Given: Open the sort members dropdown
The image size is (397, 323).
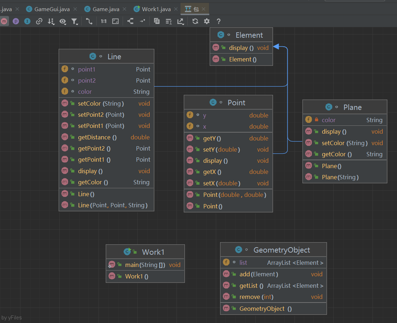Looking at the screenshot, I should tap(51, 22).
